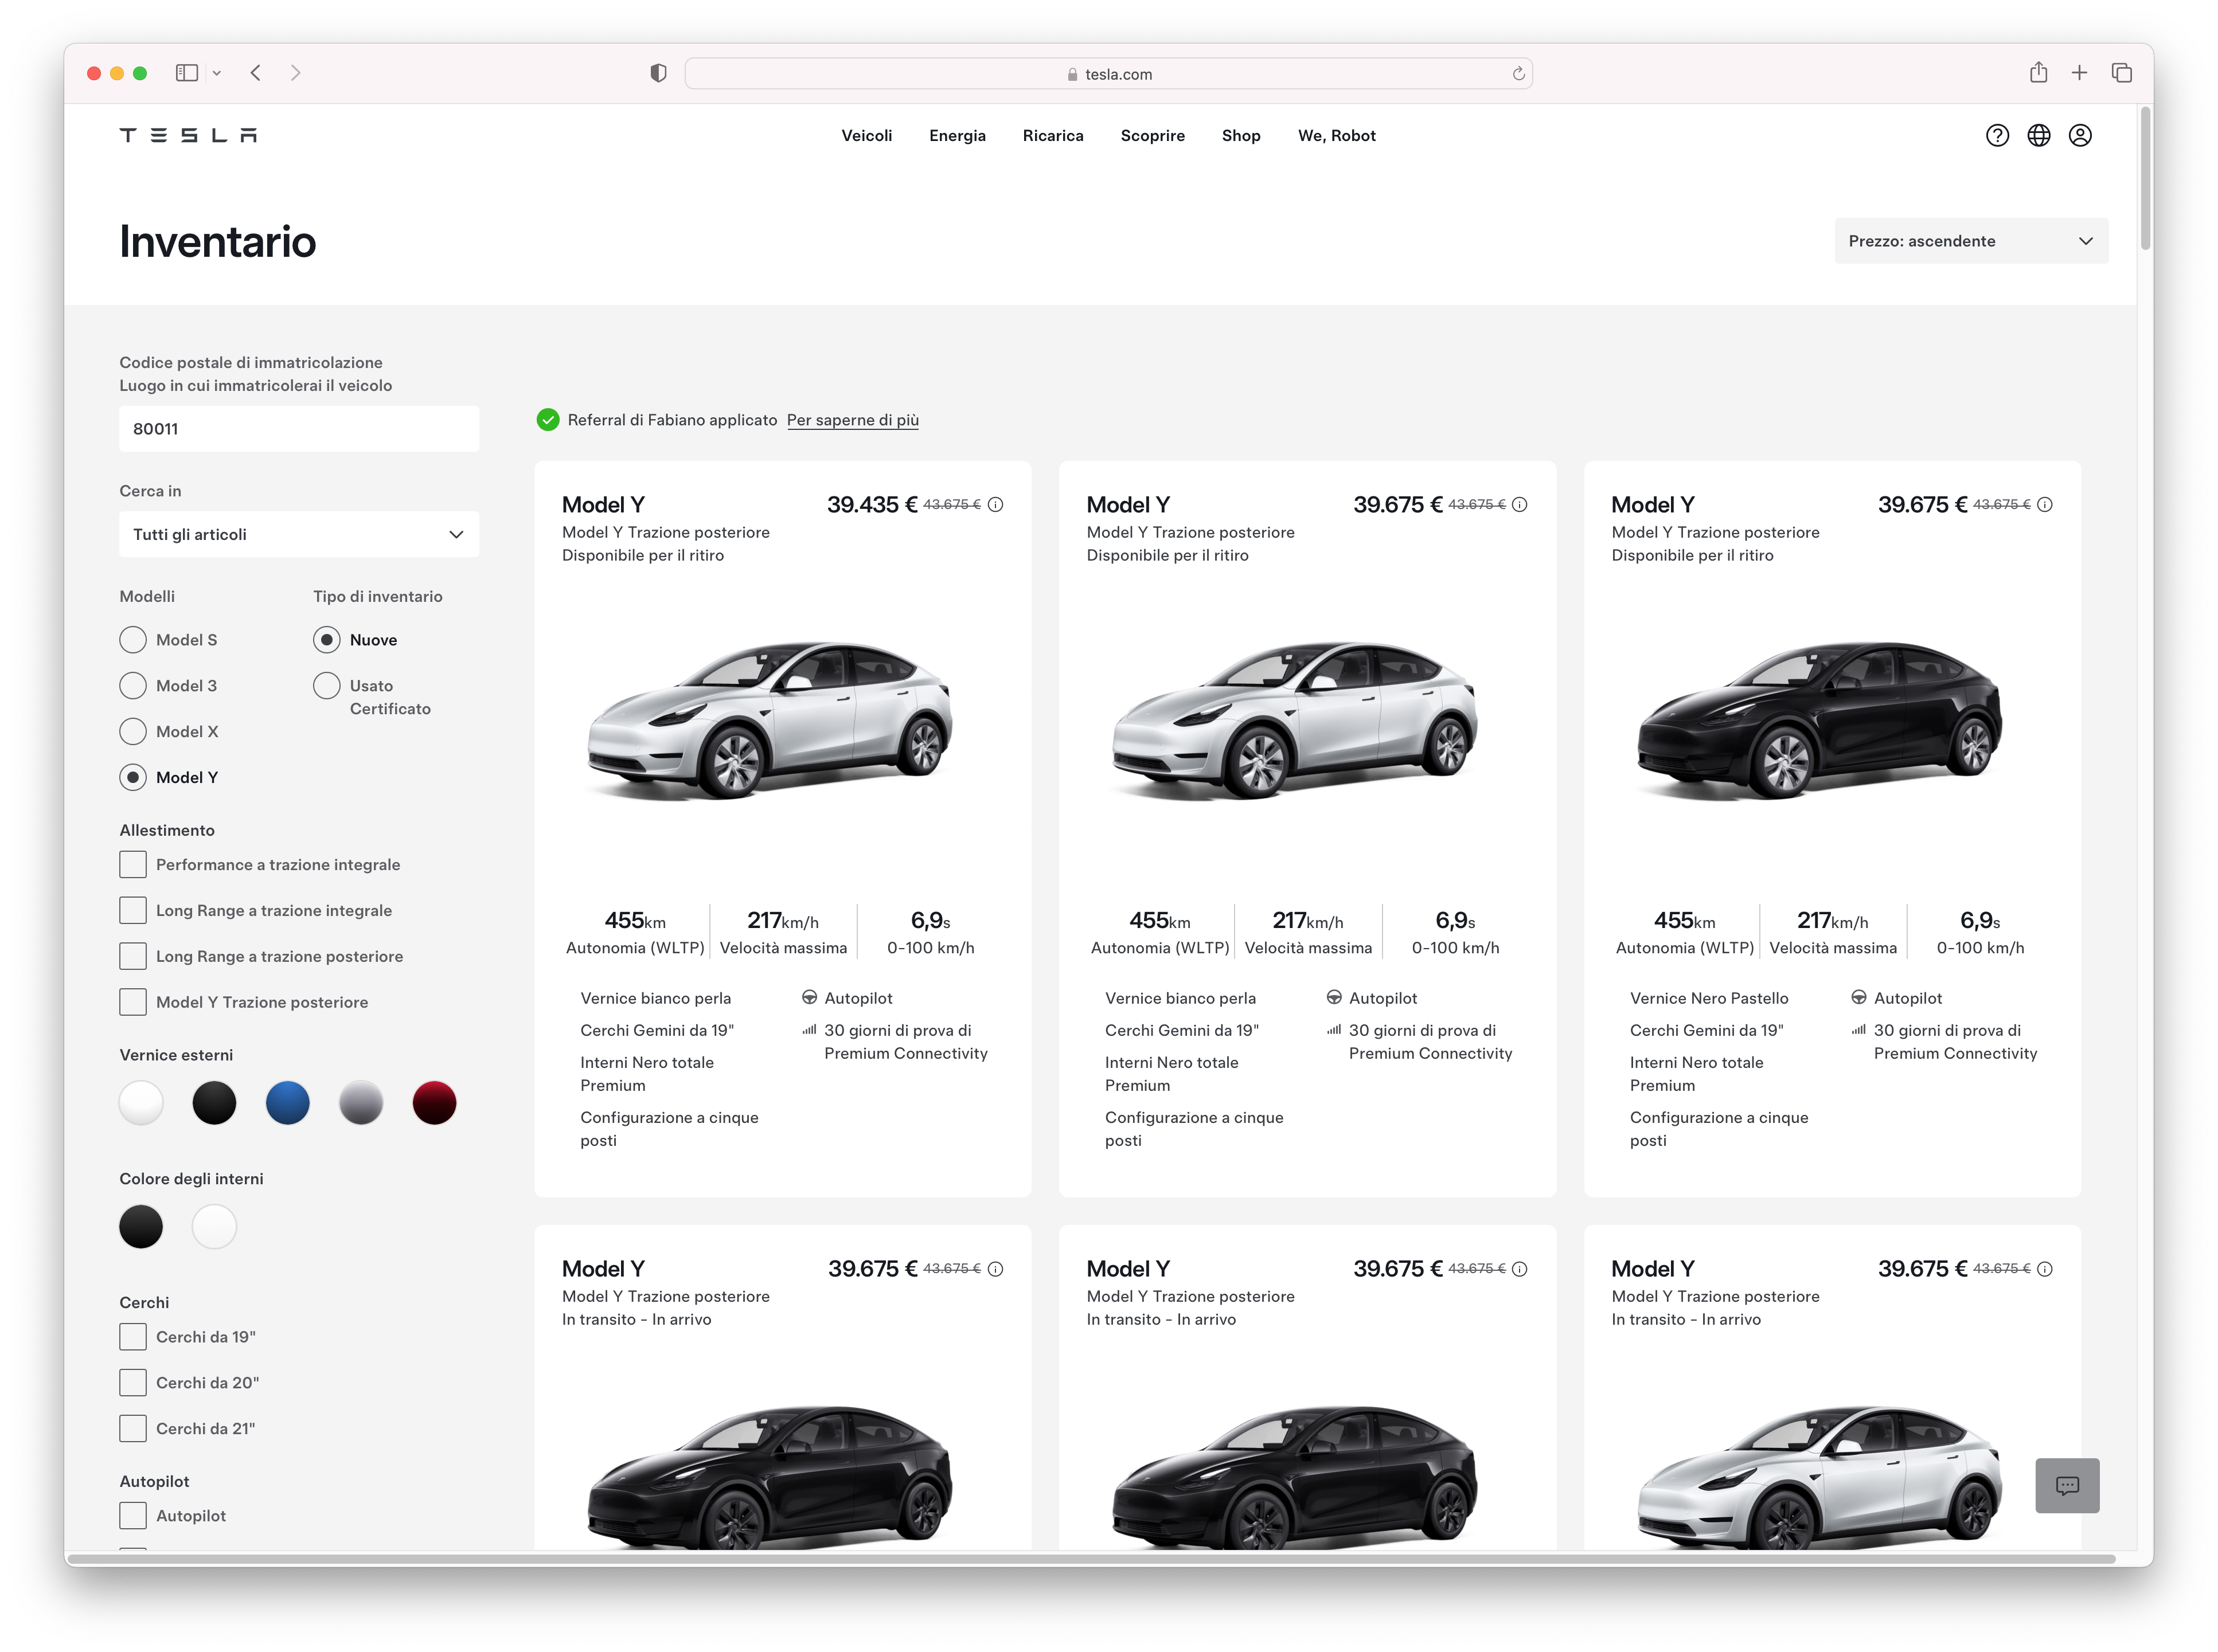Choose blue exterior paint swatch
2218x1652 pixels.
point(288,1103)
